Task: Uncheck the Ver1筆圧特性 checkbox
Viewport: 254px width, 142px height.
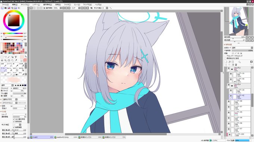Action: click(14, 119)
